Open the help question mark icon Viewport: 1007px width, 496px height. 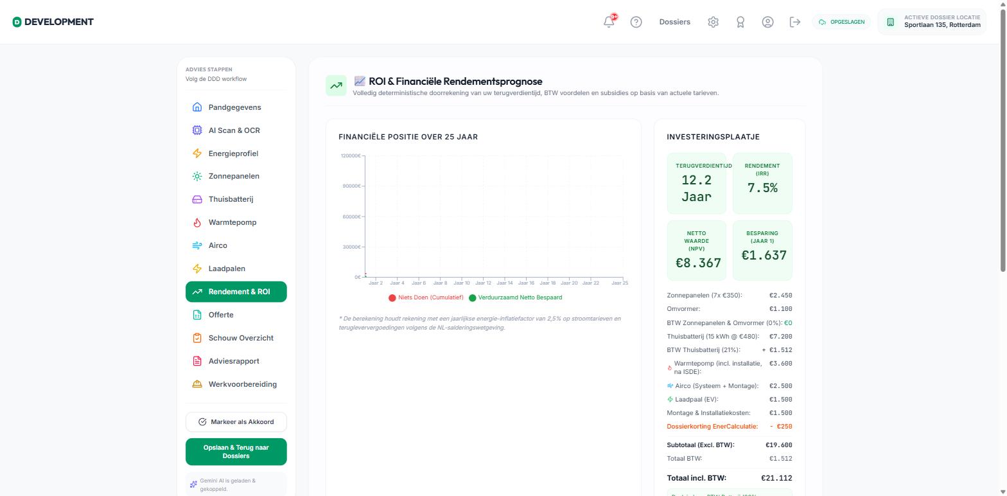click(x=636, y=22)
